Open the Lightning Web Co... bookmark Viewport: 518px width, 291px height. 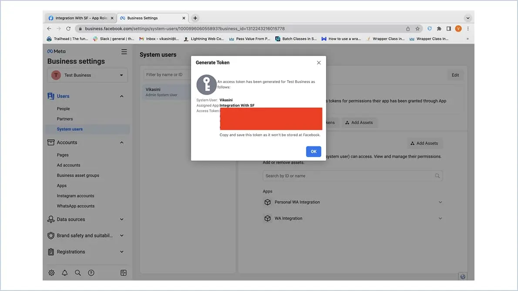(x=204, y=39)
